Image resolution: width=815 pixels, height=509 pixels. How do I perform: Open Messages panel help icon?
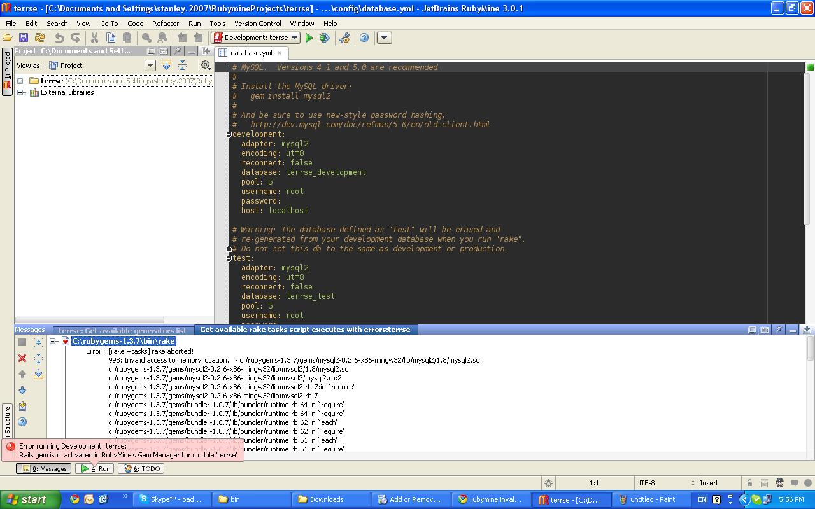(22, 422)
